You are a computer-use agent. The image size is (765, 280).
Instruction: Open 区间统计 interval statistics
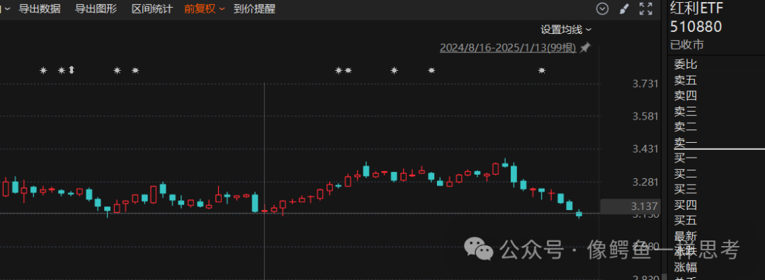point(152,8)
